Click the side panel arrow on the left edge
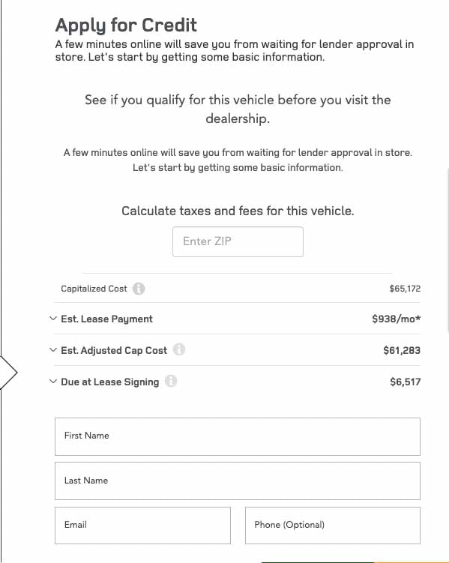This screenshot has height=563, width=449. [8, 373]
